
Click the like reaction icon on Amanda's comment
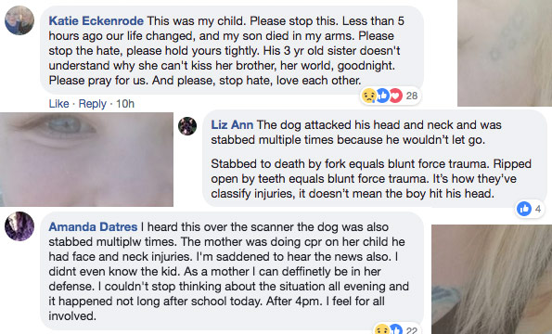point(396,329)
